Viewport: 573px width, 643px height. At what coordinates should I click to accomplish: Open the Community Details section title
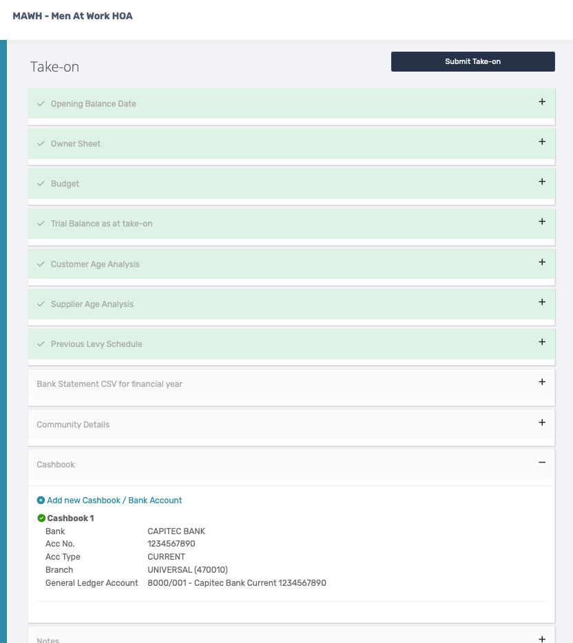tap(73, 425)
